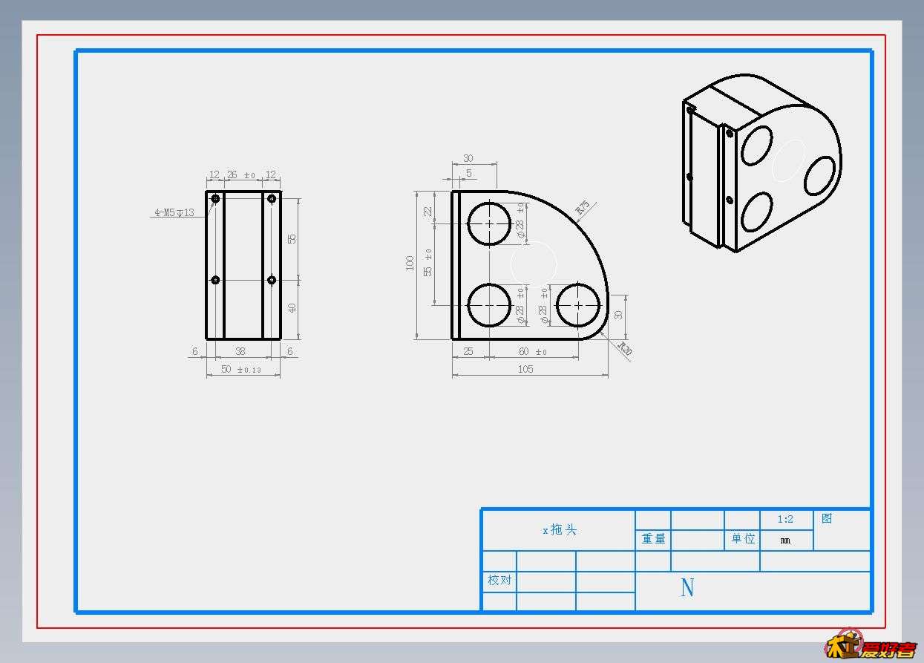
Task: Select the isometric view of the part
Action: click(761, 163)
